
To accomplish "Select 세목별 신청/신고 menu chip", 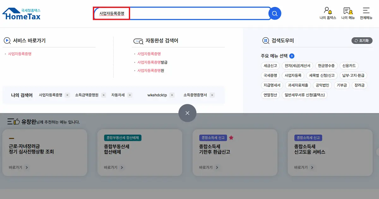I will point(322,75).
